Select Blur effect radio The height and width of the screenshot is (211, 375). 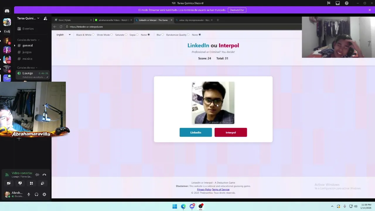tap(163, 35)
